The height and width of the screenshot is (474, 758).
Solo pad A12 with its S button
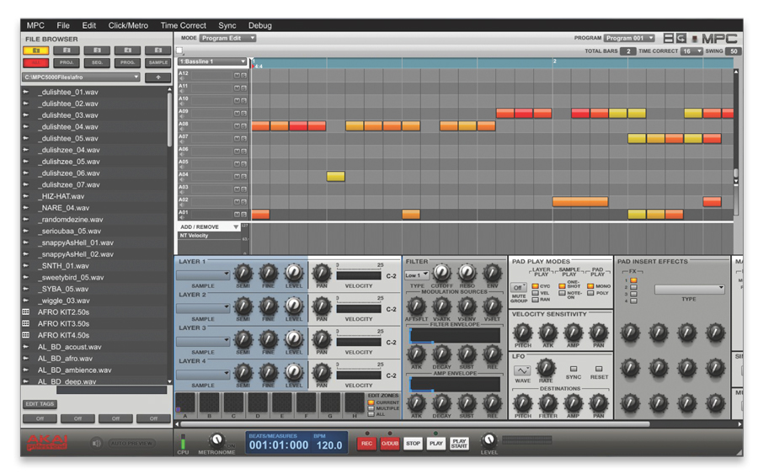(243, 76)
